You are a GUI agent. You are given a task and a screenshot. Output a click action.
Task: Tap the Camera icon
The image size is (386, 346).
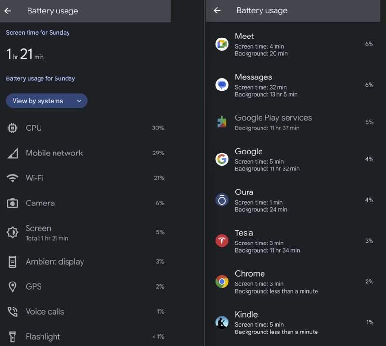13,203
